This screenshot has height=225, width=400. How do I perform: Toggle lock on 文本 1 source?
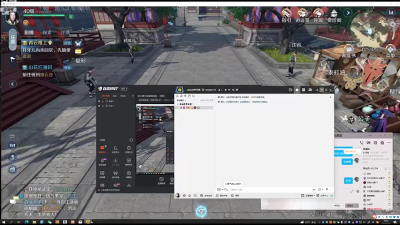103,106
